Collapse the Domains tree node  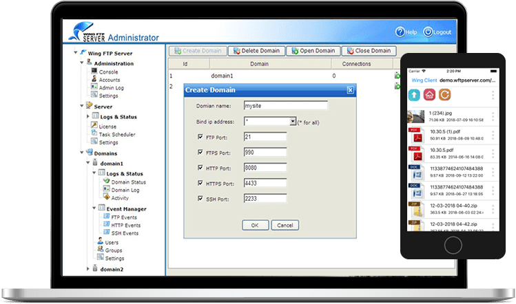(x=81, y=153)
